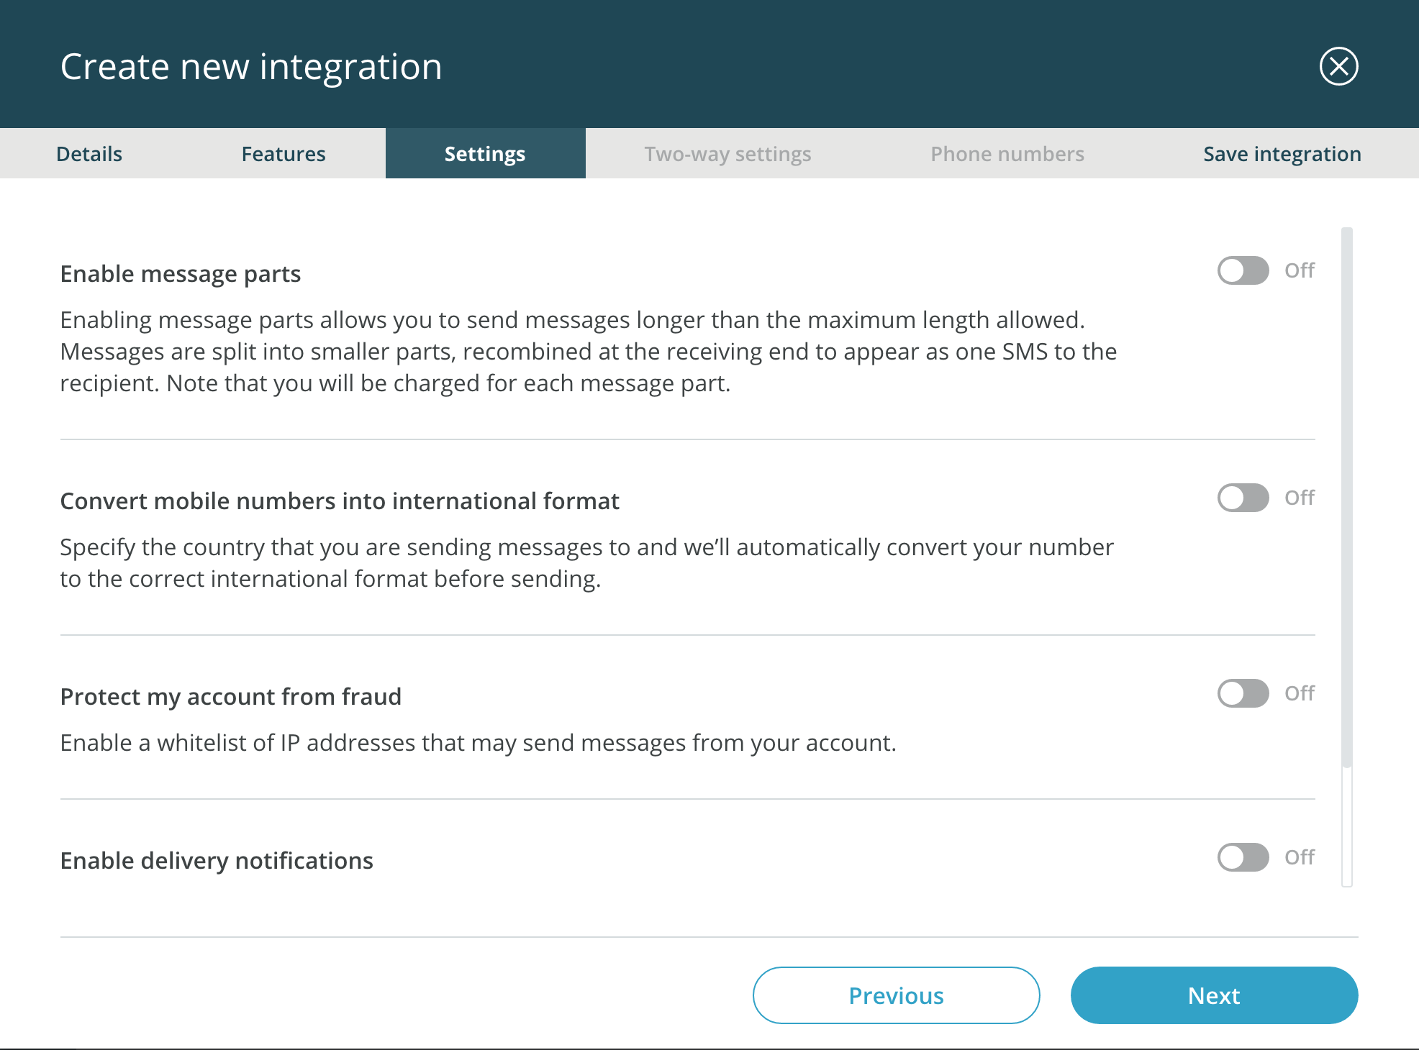This screenshot has width=1419, height=1050.
Task: Toggle Enable message parts switch
Action: [x=1243, y=271]
